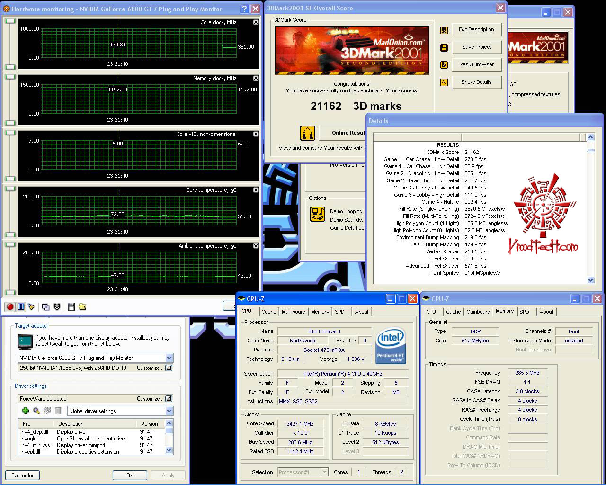Click the red record button in Hardware monitoring

(x=9, y=307)
